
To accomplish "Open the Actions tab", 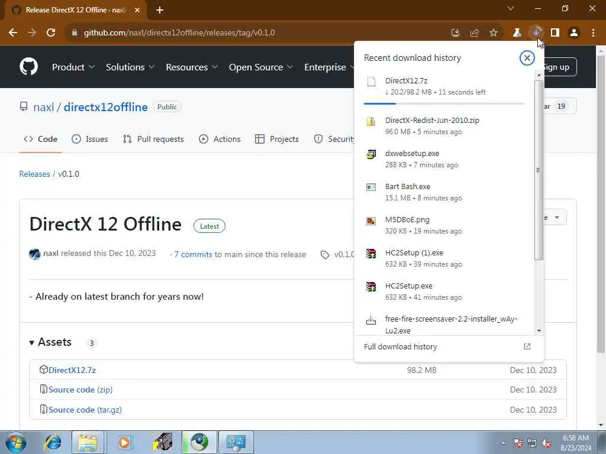I will tap(220, 139).
